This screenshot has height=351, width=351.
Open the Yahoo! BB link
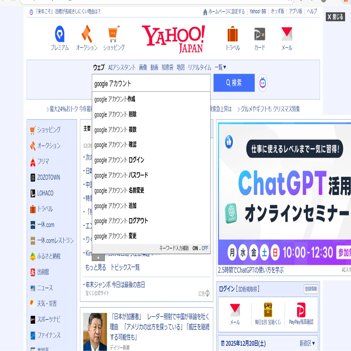(258, 11)
